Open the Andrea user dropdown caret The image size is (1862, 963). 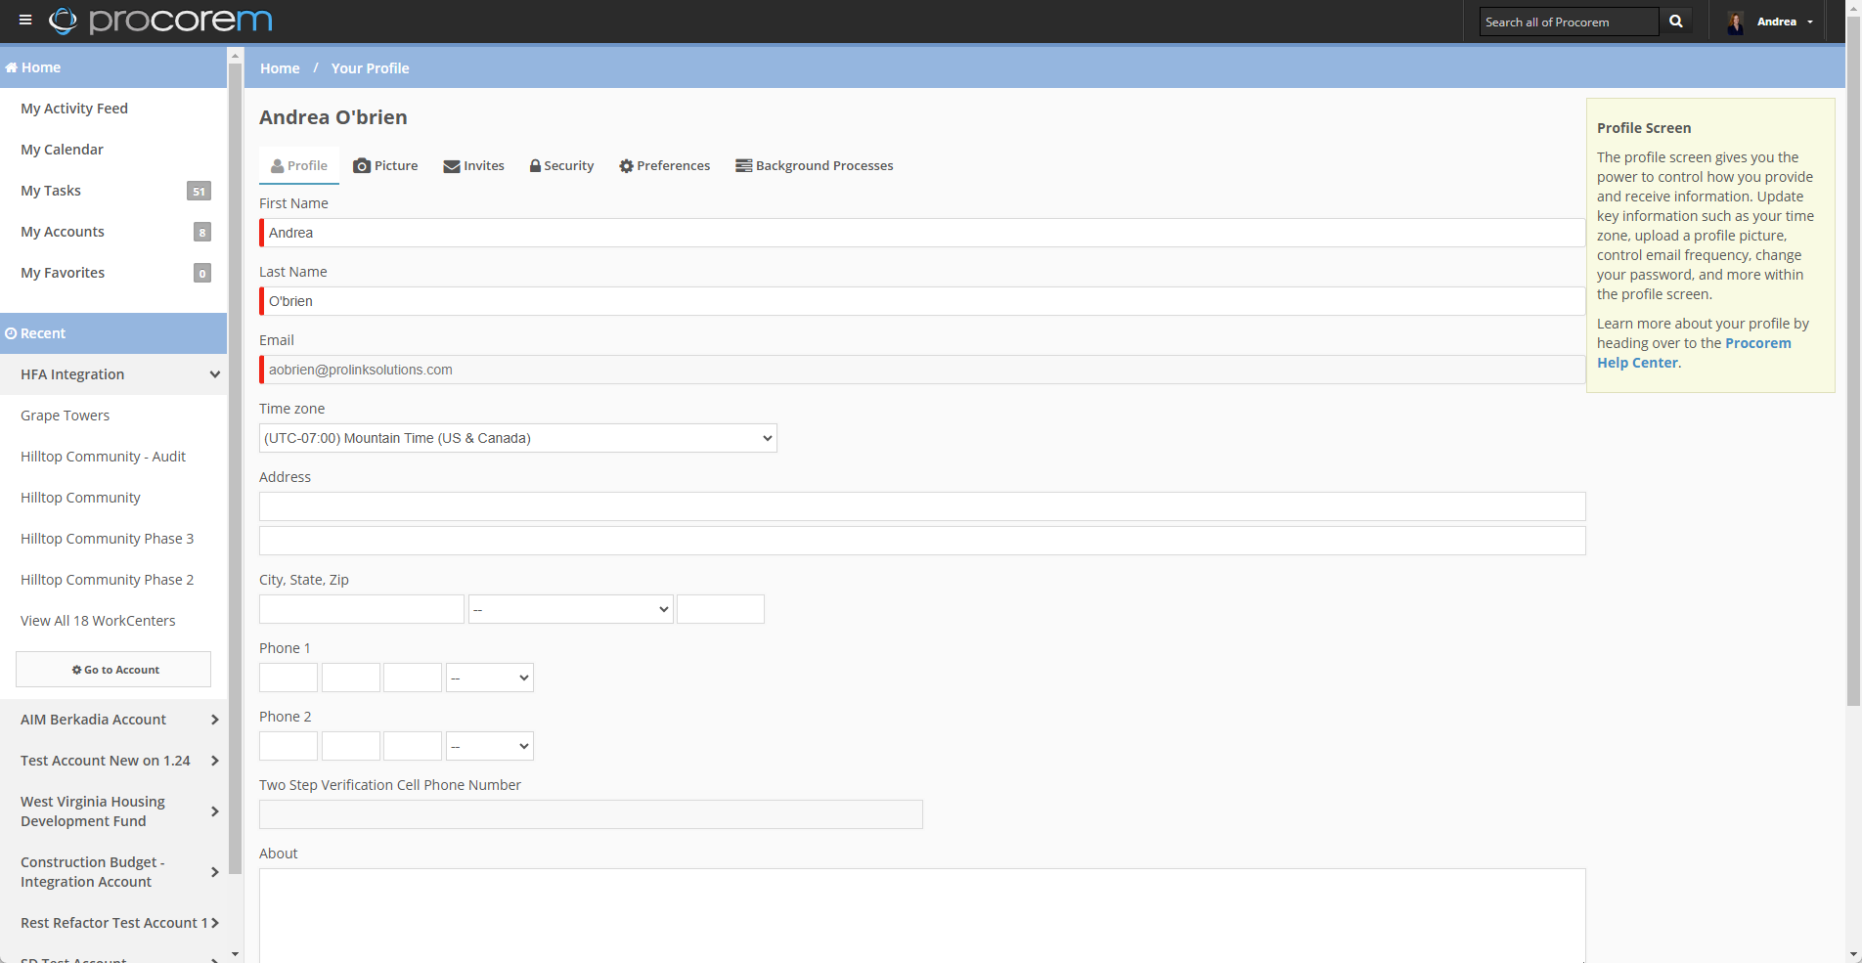click(1810, 22)
